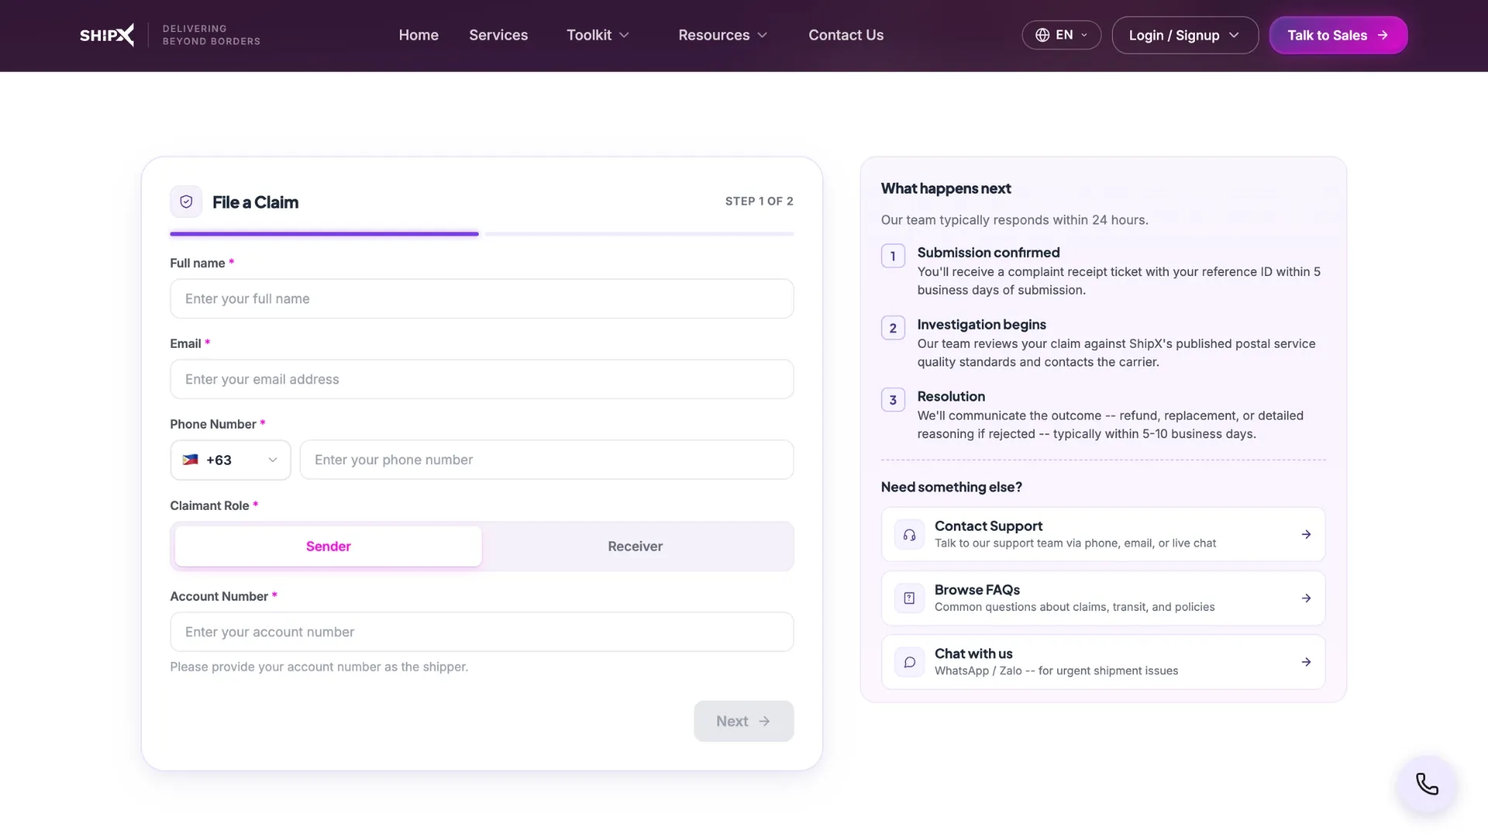The height and width of the screenshot is (837, 1488).
Task: Click the Chat with us bubble icon
Action: point(909,662)
